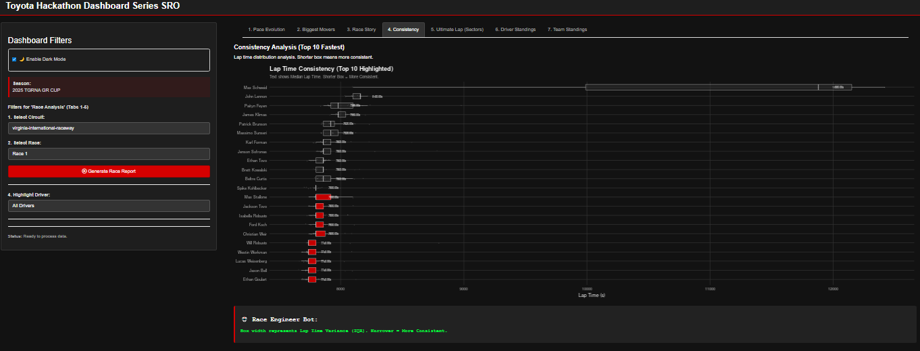The width and height of the screenshot is (920, 351).
Task: Click John Lennon's box plot
Action: click(x=357, y=97)
